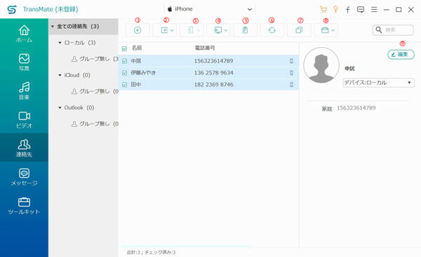Click the phone icon in 伊藤みやき row
The image size is (421, 257).
click(x=292, y=73)
